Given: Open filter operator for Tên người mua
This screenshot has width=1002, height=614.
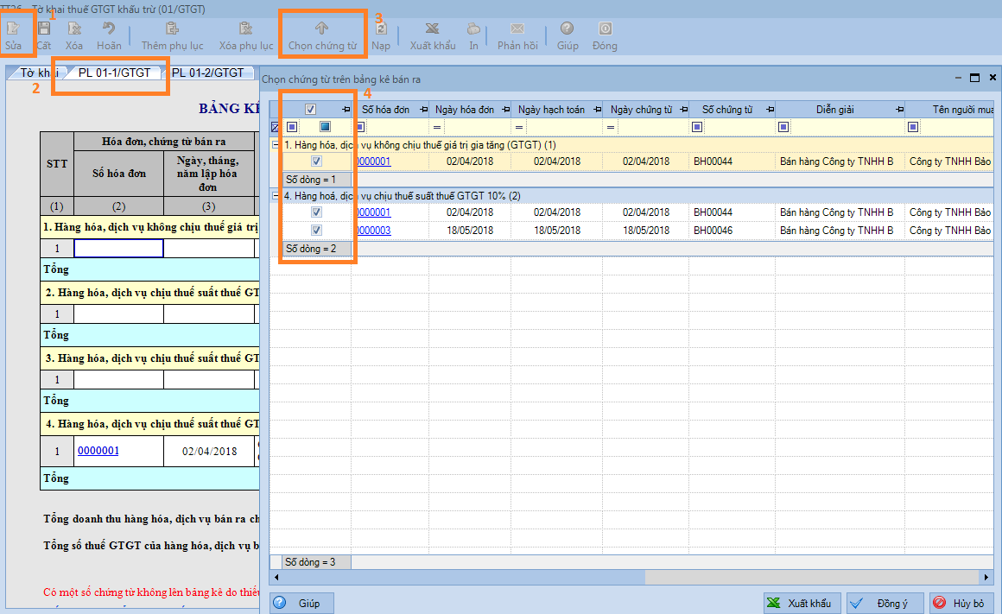Looking at the screenshot, I should (913, 127).
